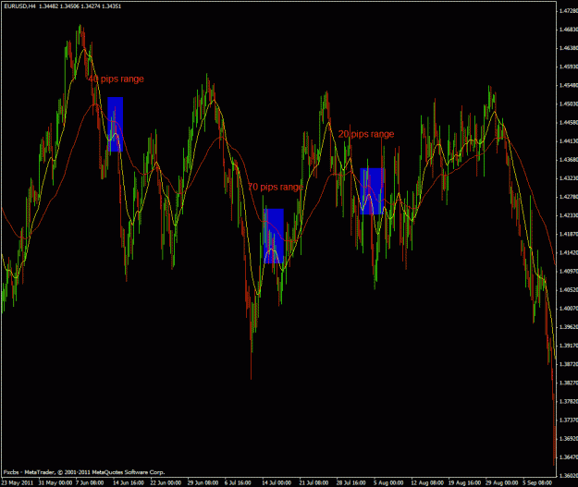Click the 1.3737 price scale label
578x487 pixels.
pos(569,420)
